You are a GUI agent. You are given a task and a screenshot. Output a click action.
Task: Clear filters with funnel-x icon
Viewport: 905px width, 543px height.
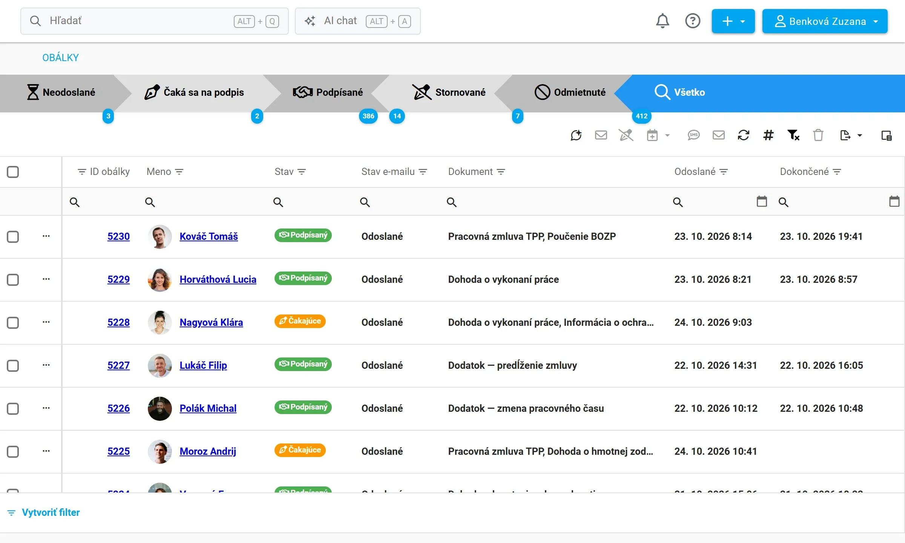tap(793, 135)
